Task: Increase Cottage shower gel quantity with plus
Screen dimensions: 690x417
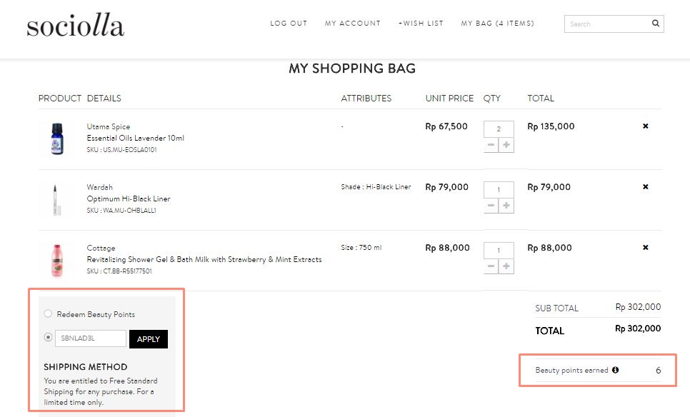Action: [x=506, y=266]
